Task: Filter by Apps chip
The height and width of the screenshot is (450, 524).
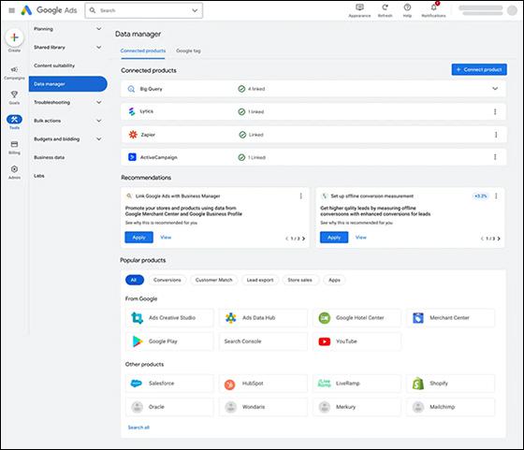Action: pyautogui.click(x=334, y=280)
